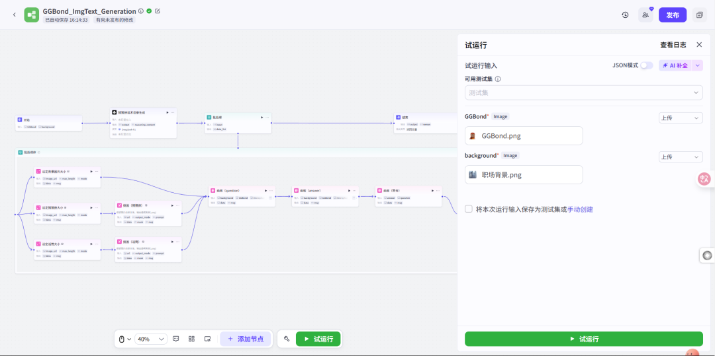
Task: Follow the 手动创建 link
Action: click(580, 209)
